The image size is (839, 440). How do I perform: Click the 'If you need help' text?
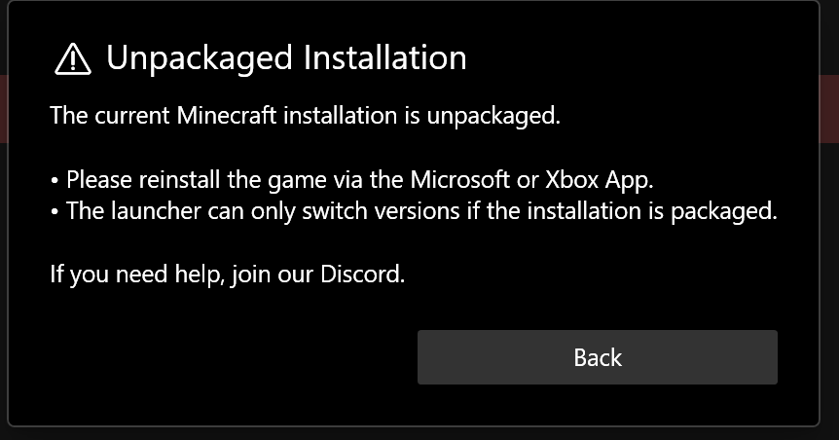coord(138,275)
